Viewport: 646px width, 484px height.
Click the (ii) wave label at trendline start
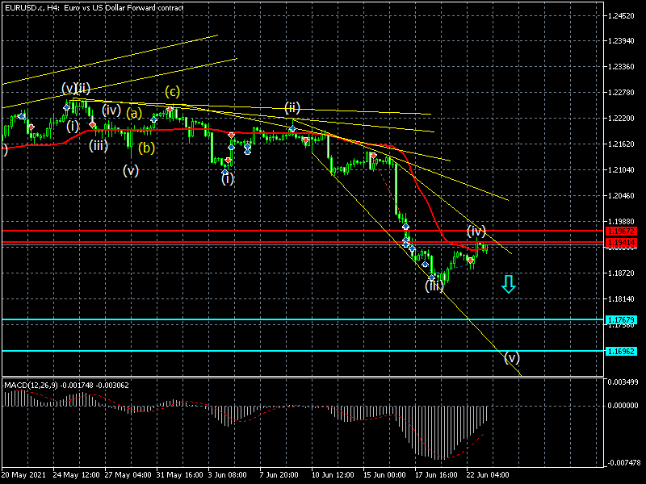click(x=292, y=107)
